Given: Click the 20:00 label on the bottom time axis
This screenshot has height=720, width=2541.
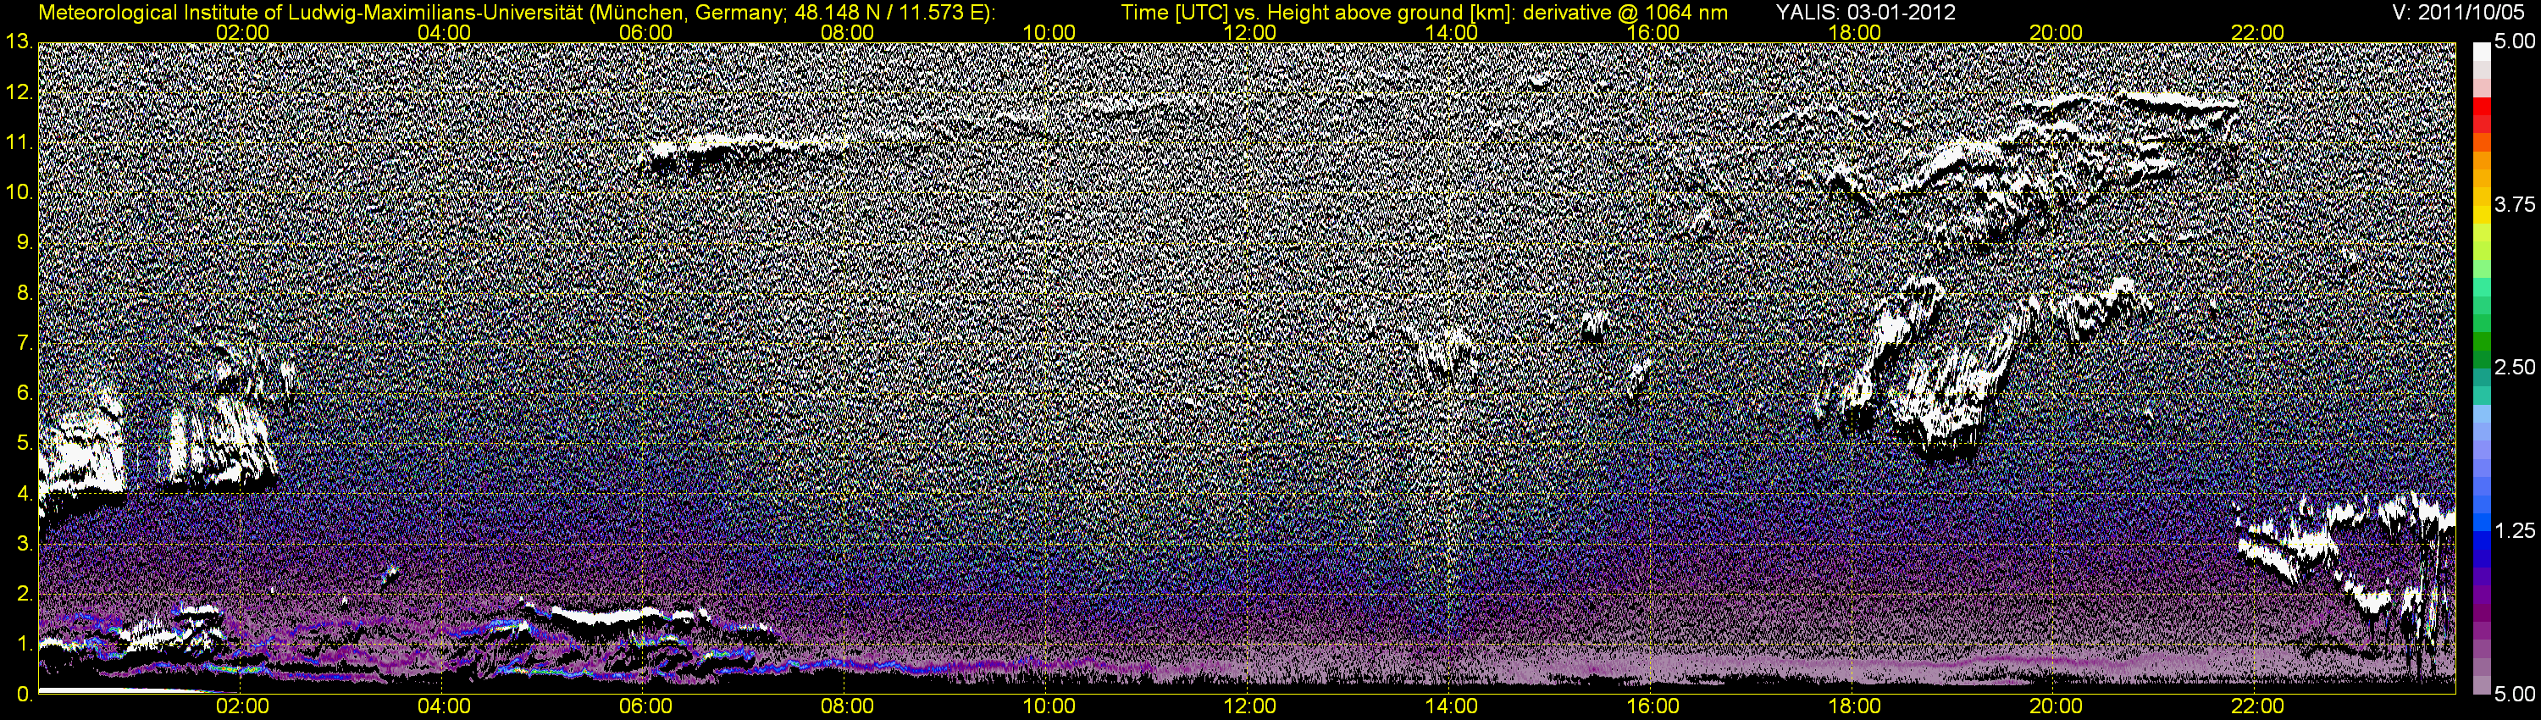Looking at the screenshot, I should pyautogui.click(x=2056, y=706).
